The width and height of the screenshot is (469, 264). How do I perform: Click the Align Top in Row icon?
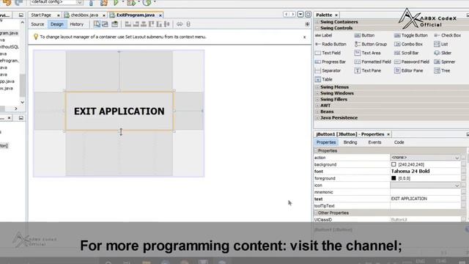(152, 24)
